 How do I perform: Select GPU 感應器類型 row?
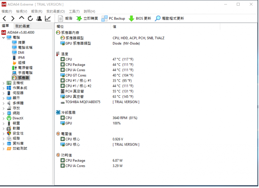pyautogui.click(x=100, y=43)
